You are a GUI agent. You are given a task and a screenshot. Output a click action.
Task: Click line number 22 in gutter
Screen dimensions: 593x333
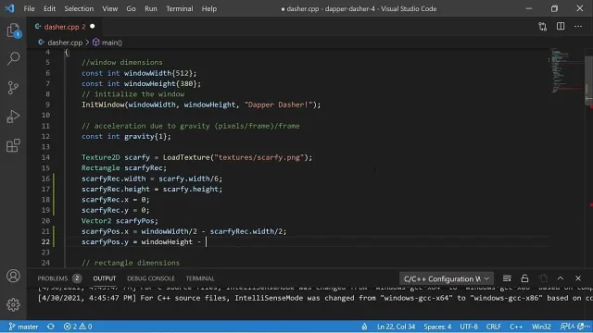click(45, 242)
